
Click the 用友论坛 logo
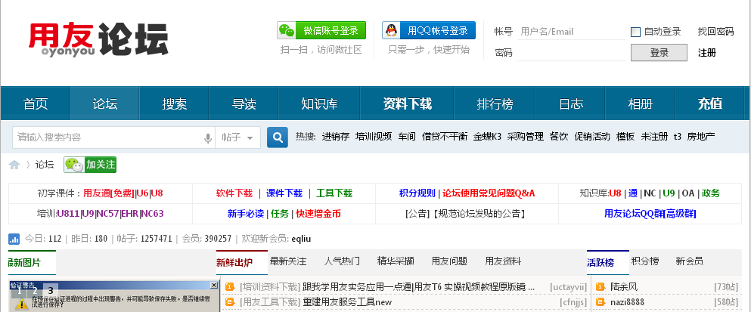tap(98, 39)
